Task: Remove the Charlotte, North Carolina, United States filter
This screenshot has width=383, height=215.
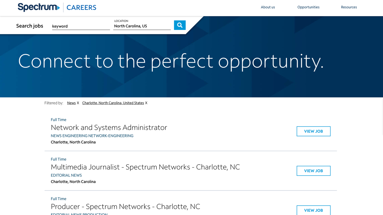Action: click(x=146, y=103)
